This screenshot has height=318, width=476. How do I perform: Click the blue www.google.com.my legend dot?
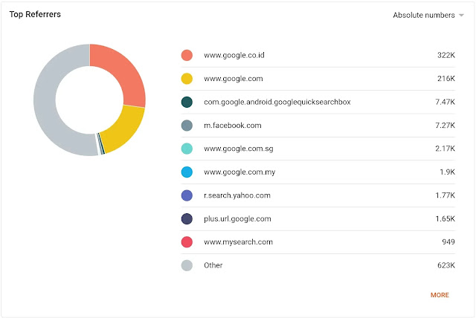point(187,172)
